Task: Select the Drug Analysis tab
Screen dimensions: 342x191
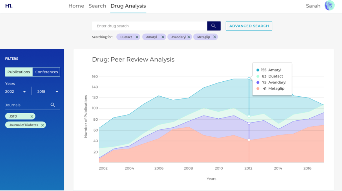Action: click(x=128, y=6)
